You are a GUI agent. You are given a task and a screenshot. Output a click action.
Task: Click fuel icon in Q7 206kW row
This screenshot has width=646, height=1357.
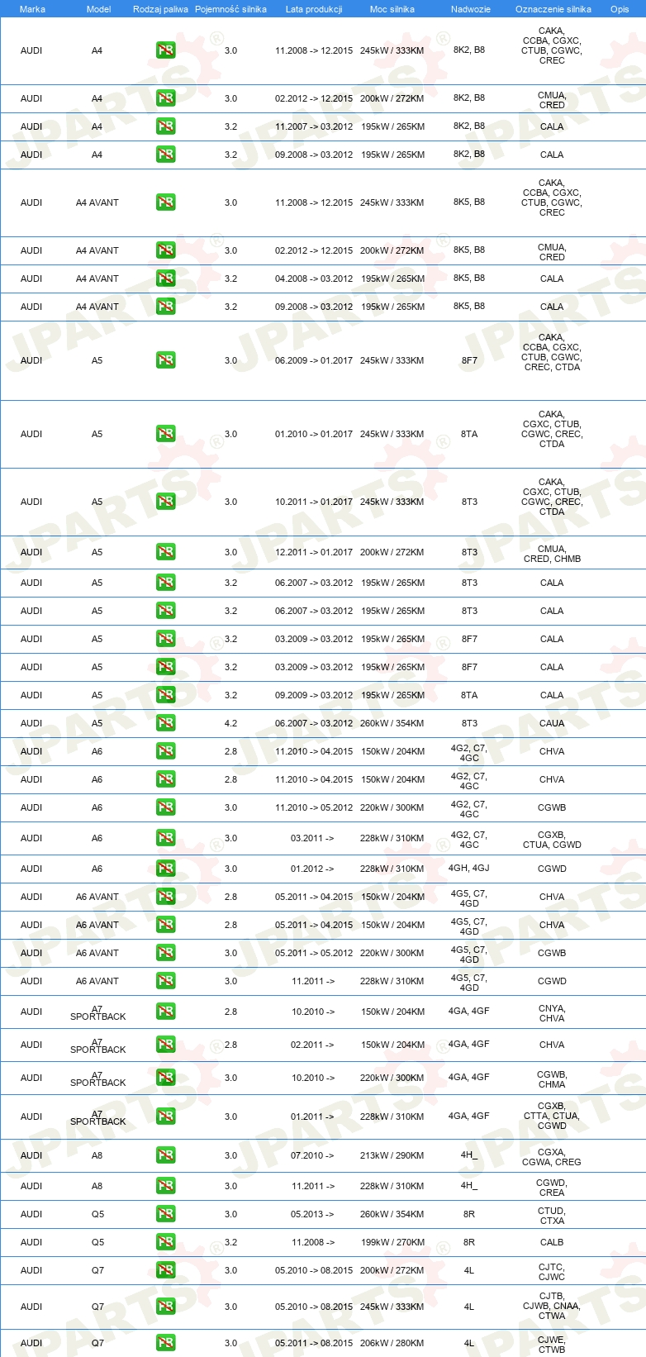click(165, 1343)
